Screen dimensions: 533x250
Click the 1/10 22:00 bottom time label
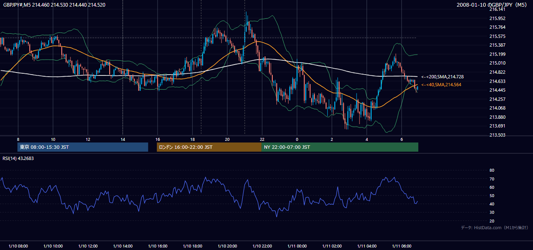262,246
